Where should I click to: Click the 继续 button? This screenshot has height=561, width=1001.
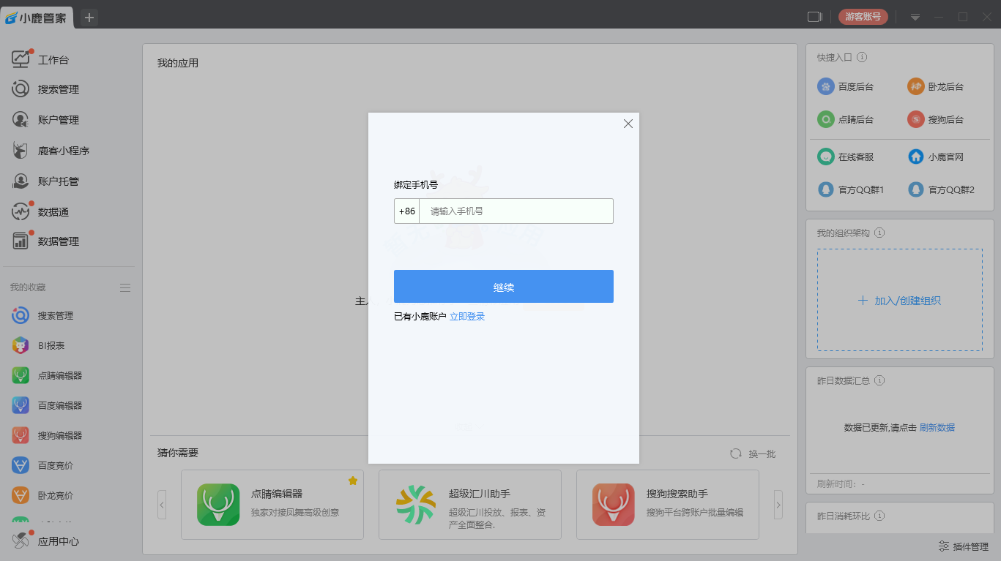504,286
